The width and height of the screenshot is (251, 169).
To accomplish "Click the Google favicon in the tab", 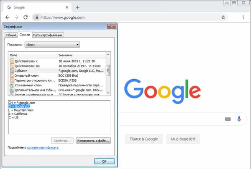I will point(9,8).
